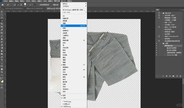Open tool preset picker dropdown
The image size is (184, 108).
10,5
